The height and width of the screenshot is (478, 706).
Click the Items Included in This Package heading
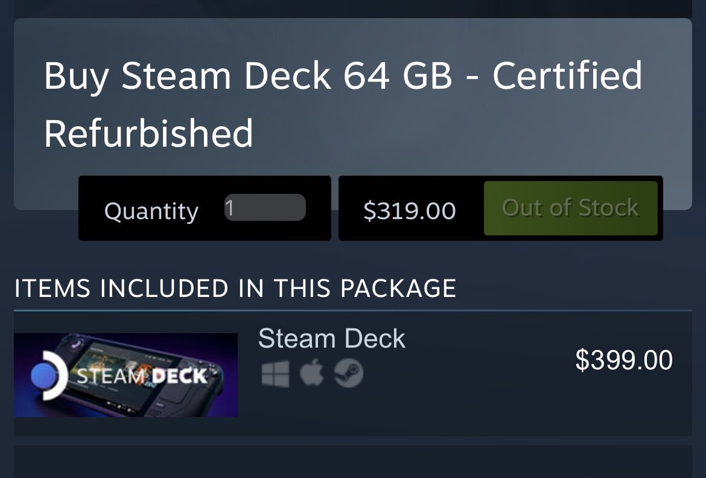point(235,288)
